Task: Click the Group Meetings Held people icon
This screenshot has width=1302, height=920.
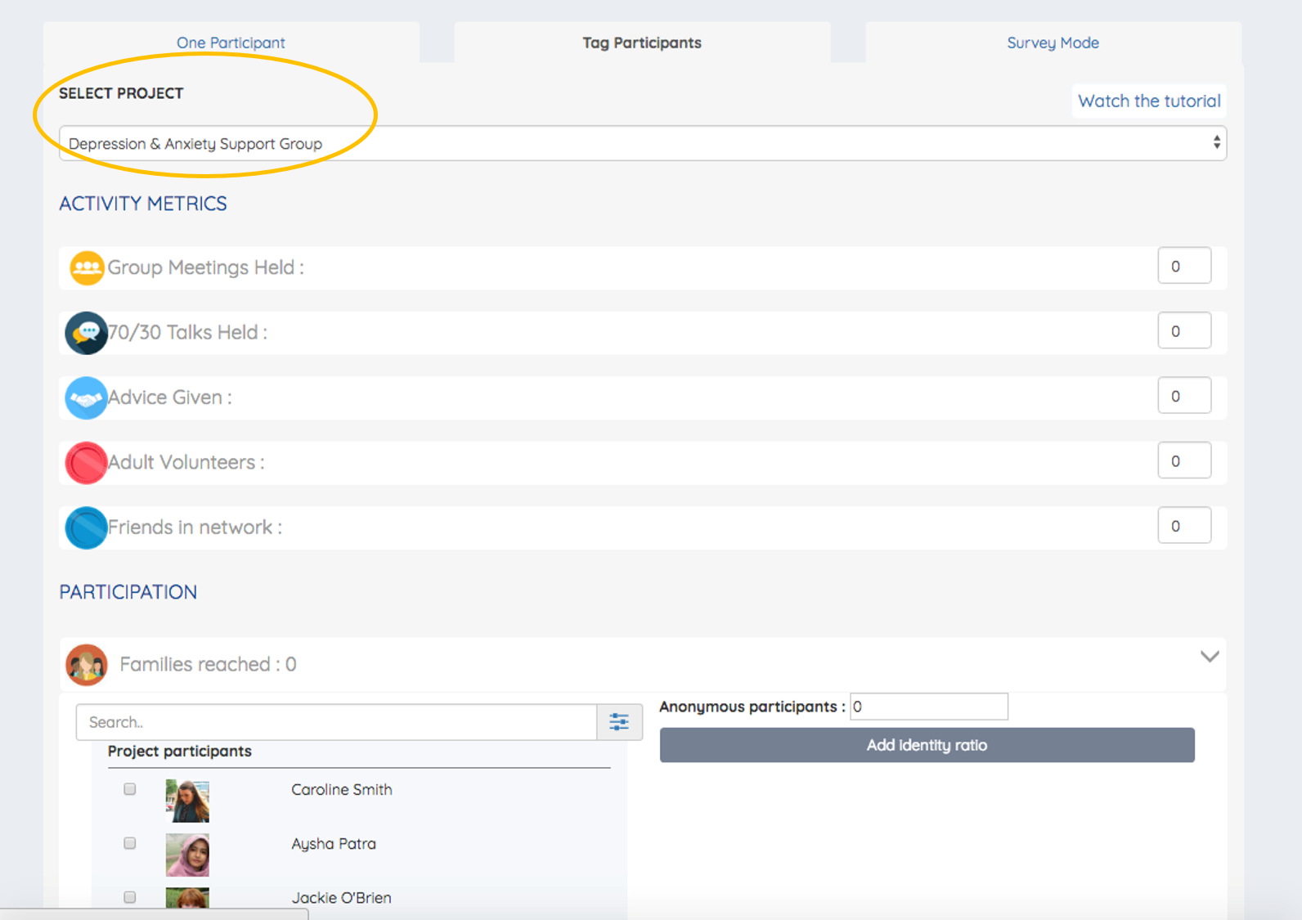Action: coord(87,268)
